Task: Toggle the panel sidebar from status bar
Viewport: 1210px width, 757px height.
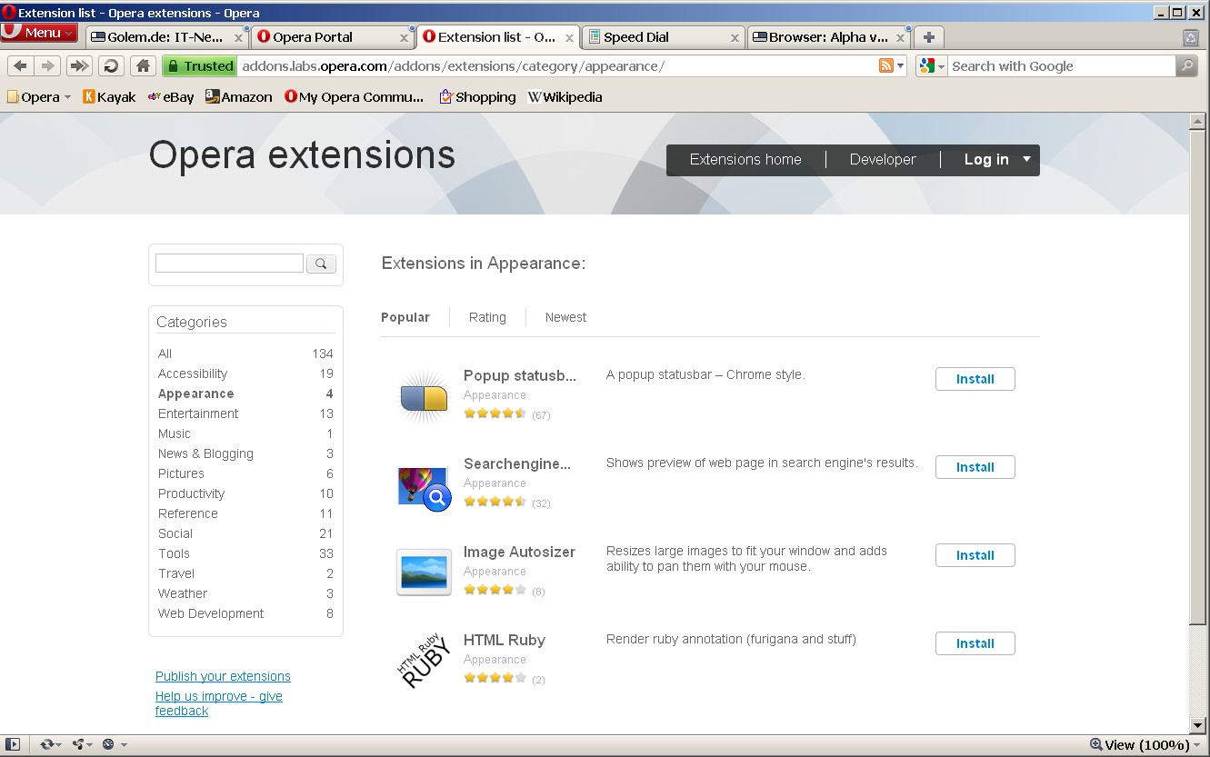Action: (x=13, y=744)
